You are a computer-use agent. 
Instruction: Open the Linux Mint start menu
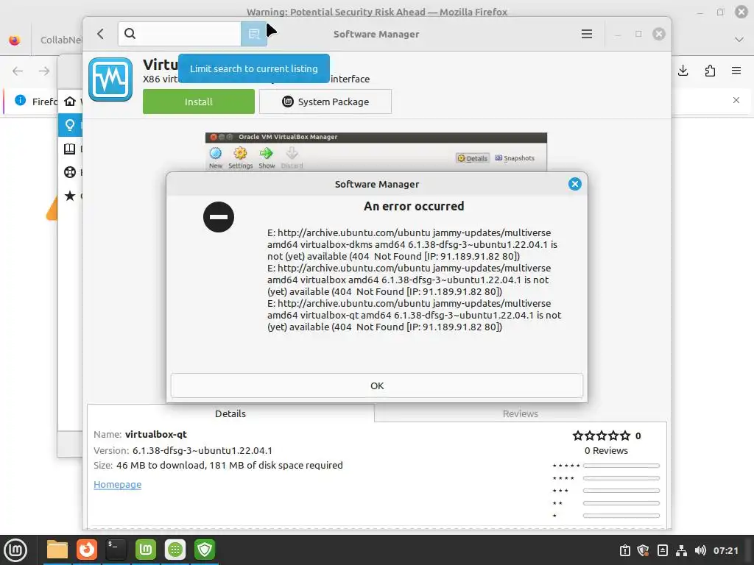point(15,550)
